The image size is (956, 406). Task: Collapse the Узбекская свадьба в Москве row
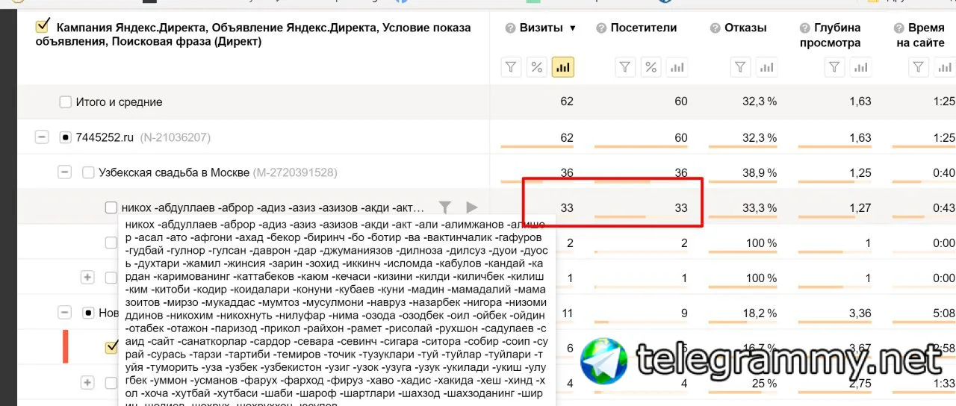click(x=65, y=172)
